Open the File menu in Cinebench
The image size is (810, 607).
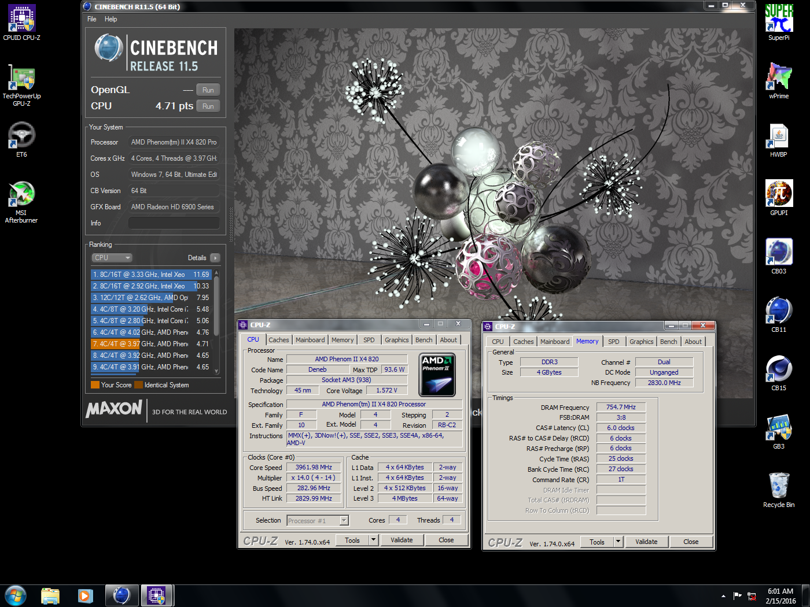tap(91, 19)
